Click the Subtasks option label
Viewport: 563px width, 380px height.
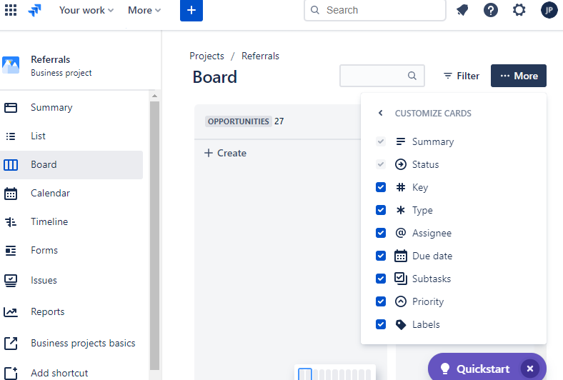pyautogui.click(x=432, y=279)
